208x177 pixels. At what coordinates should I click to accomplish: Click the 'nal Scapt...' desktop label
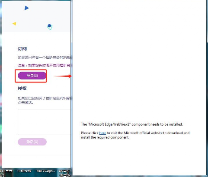tap(46, 171)
